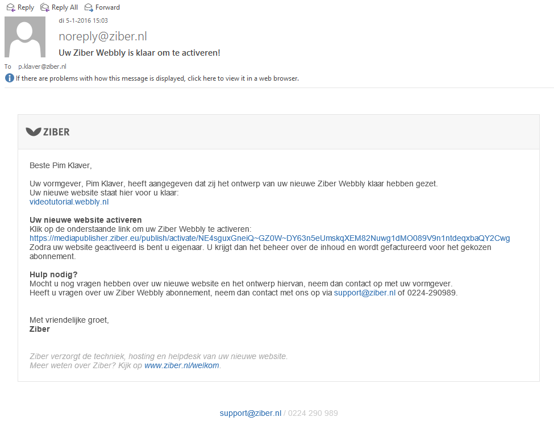The height and width of the screenshot is (421, 554).
Task: Click the Ziber logo in email header
Action: click(x=48, y=132)
